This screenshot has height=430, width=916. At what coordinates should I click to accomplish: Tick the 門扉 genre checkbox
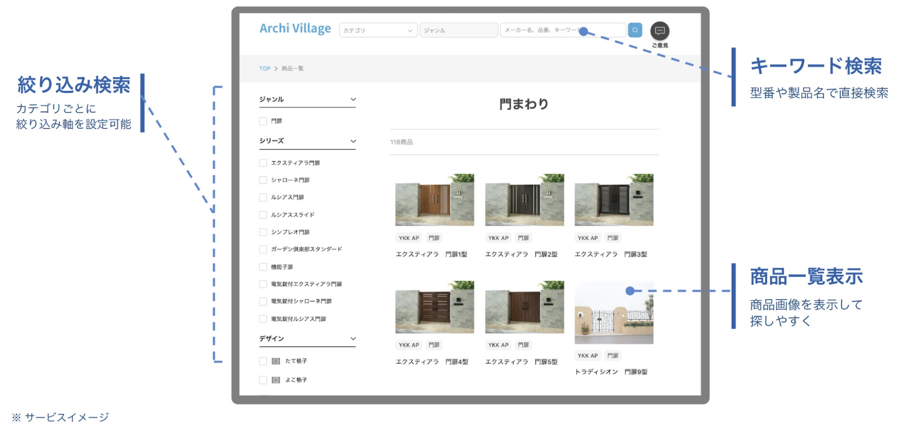[x=263, y=121]
